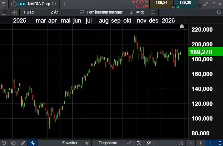
Task: Toggle the hide drawings circle-slash icon
Action: (13, 142)
